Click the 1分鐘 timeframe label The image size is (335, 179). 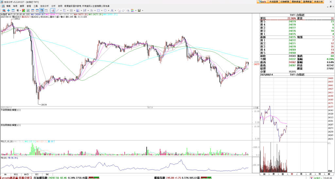coord(256,107)
